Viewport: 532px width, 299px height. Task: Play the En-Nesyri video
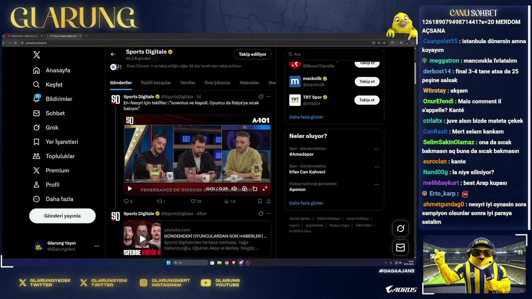(x=130, y=189)
